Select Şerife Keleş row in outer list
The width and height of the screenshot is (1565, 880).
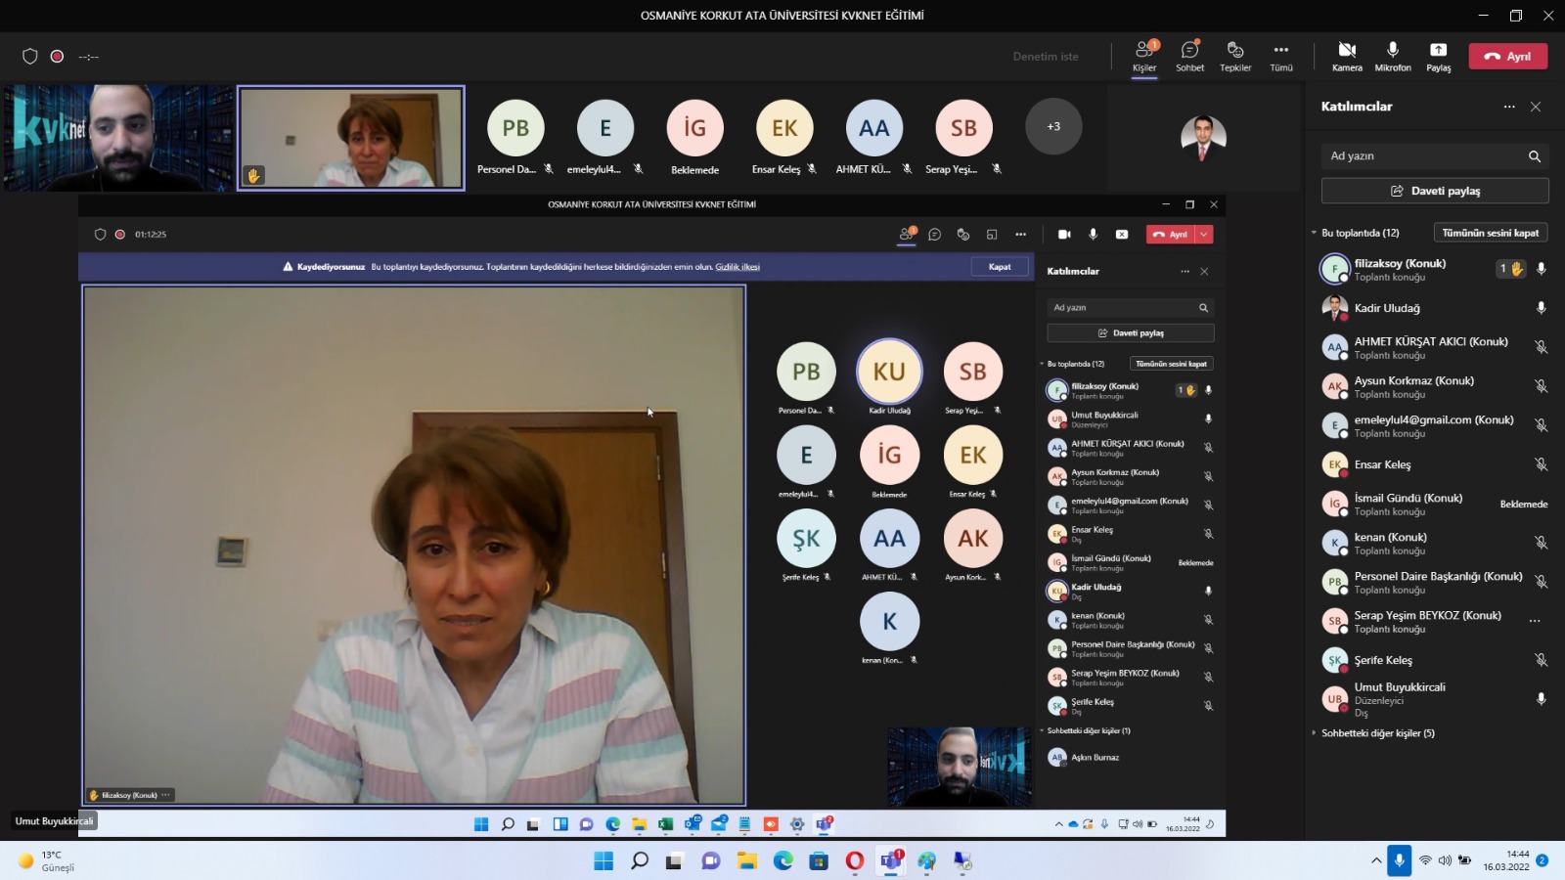click(x=1435, y=660)
